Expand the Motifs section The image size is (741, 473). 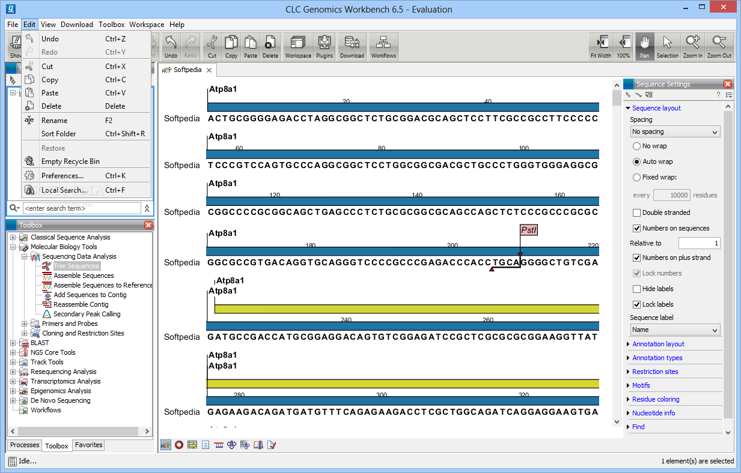[x=641, y=385]
